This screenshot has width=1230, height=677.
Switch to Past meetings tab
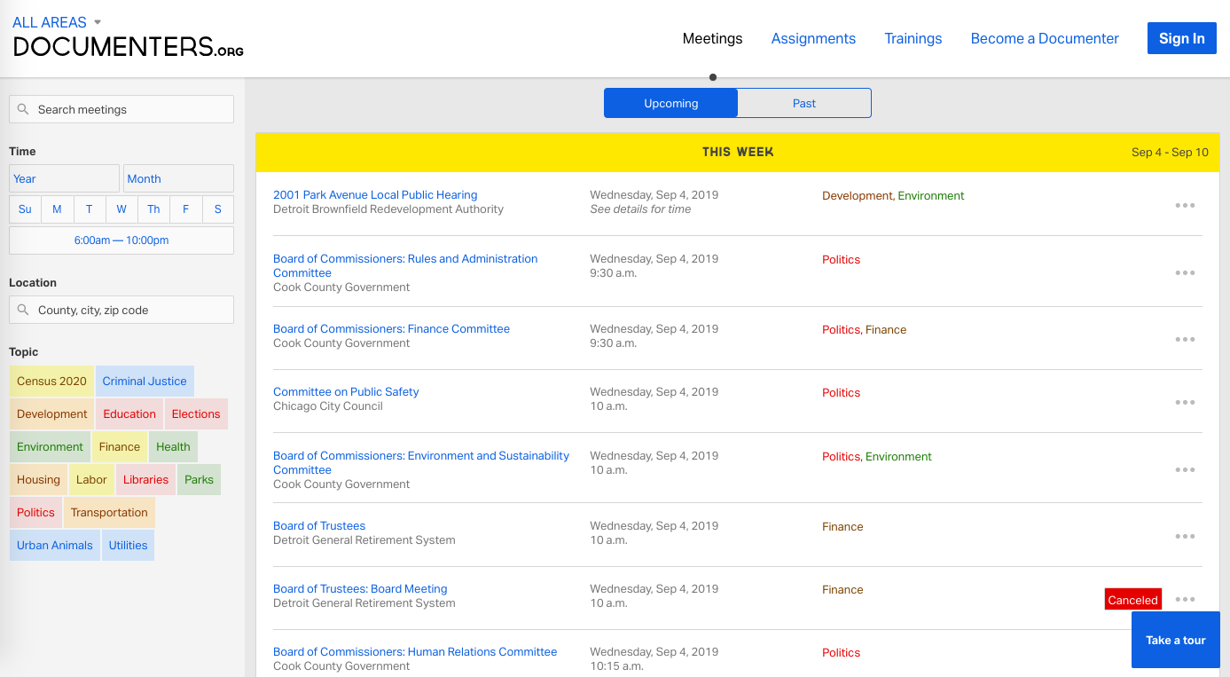point(804,103)
